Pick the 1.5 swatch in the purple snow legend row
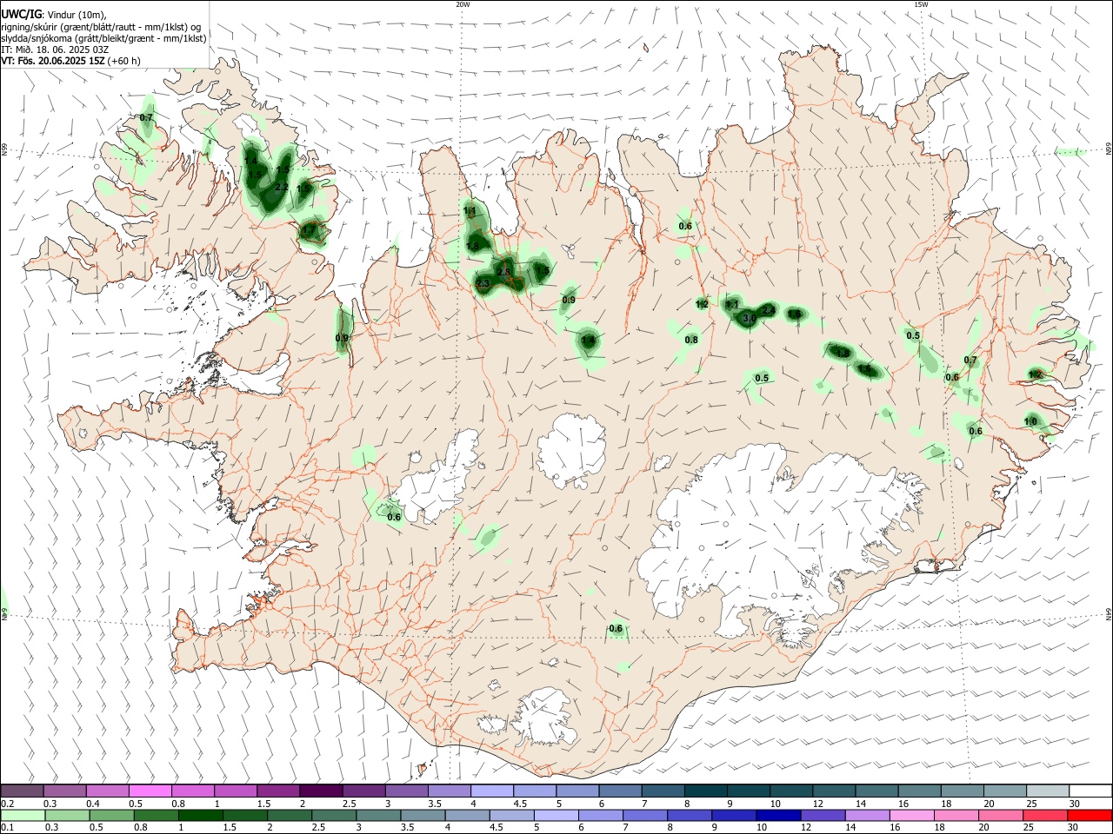This screenshot has width=1113, height=834. [278, 791]
